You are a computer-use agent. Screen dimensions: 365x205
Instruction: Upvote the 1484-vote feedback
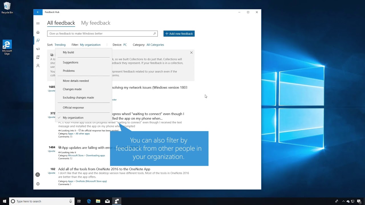coord(51,151)
